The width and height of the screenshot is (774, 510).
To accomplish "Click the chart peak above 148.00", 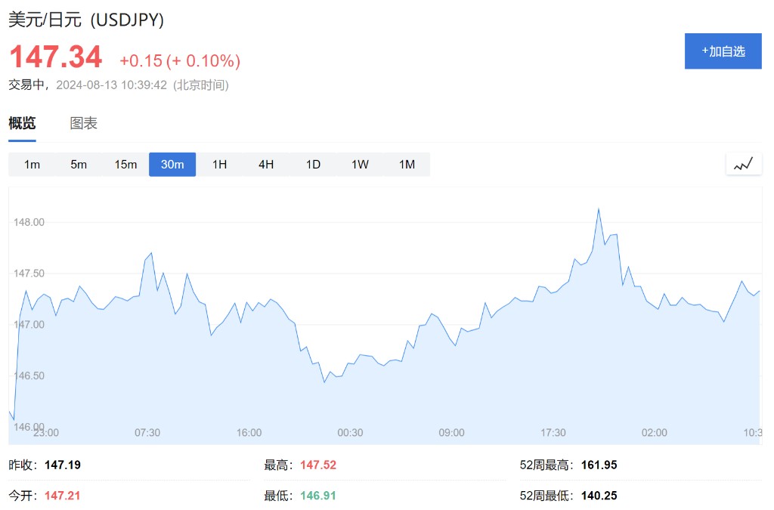I will [x=599, y=209].
